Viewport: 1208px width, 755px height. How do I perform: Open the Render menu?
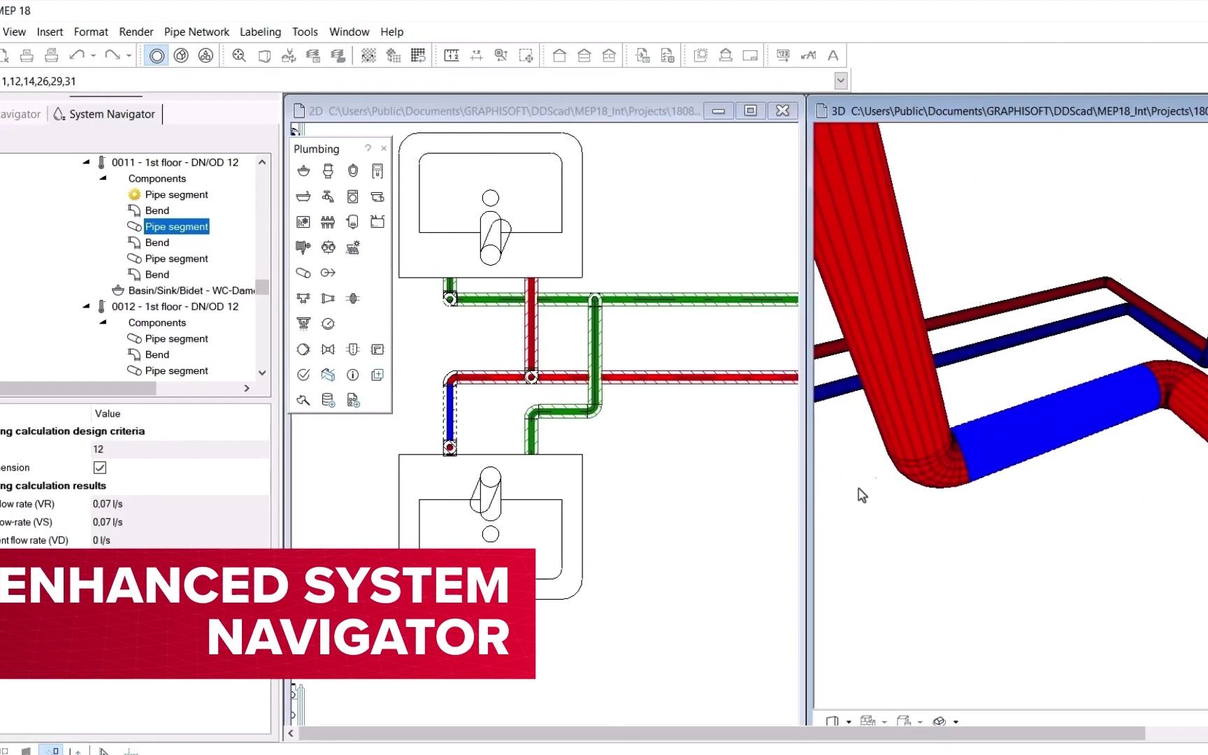coord(136,32)
